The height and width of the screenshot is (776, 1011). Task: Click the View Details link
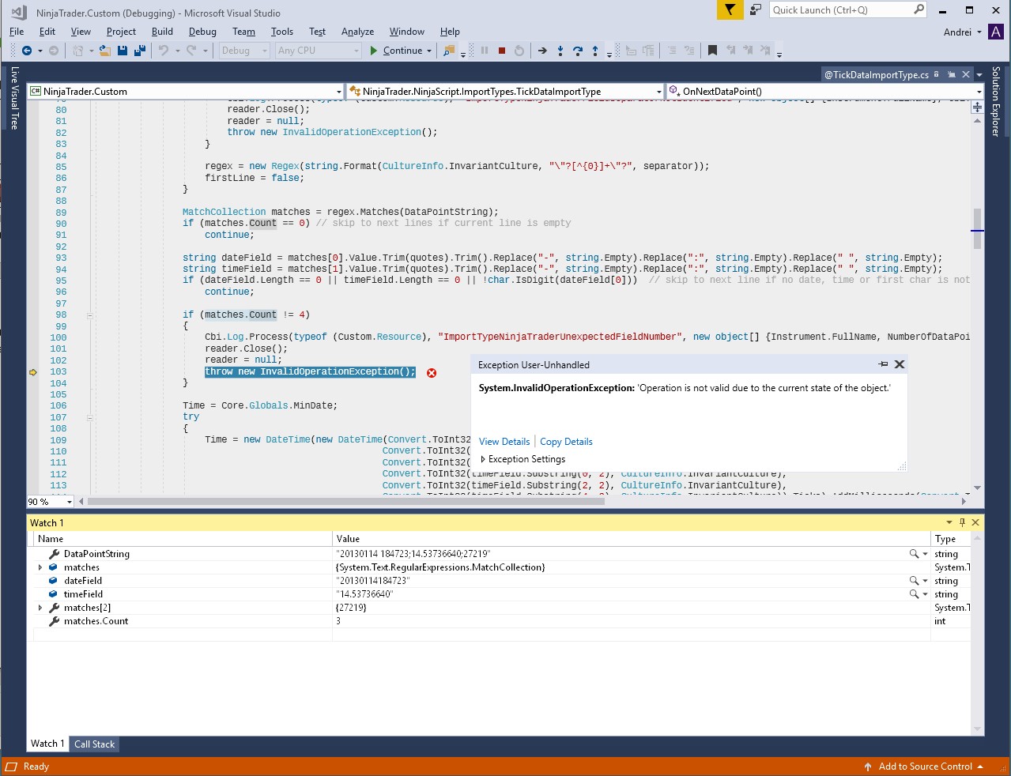coord(504,442)
